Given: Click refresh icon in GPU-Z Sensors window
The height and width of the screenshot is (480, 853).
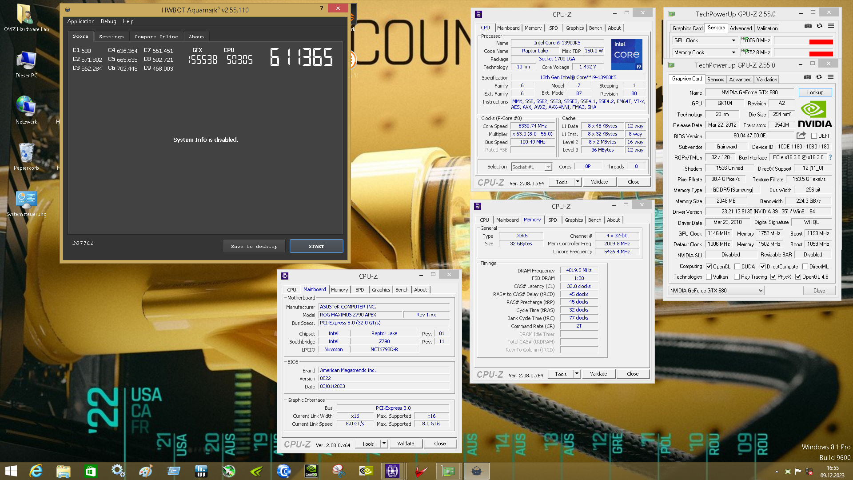Looking at the screenshot, I should click(820, 26).
